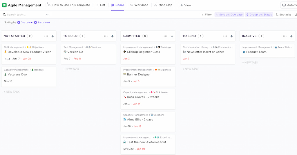Click the OKR Management breadcrumb
The width and height of the screenshot is (297, 155).
(14, 47)
